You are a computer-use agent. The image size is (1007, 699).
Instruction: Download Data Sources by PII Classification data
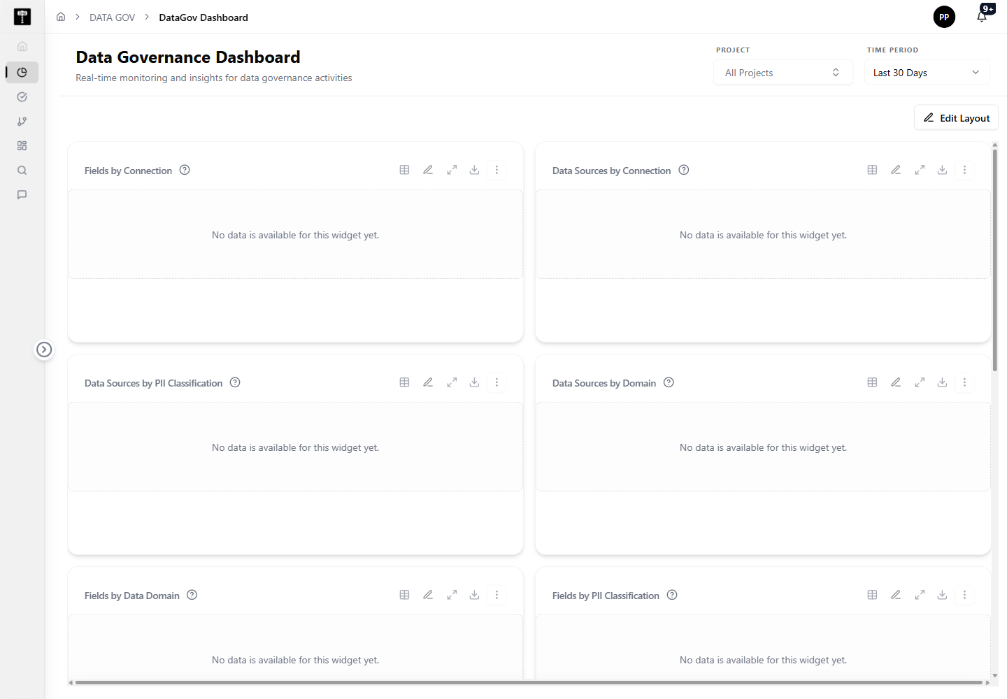pyautogui.click(x=474, y=382)
